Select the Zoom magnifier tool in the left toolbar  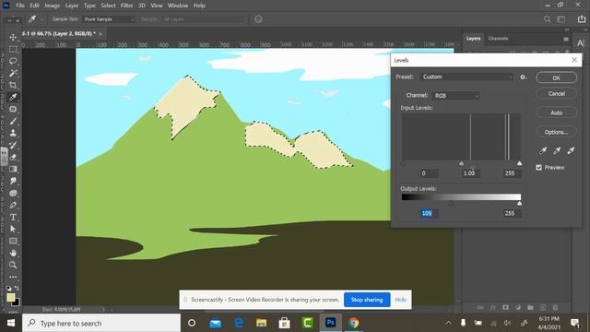(x=13, y=265)
